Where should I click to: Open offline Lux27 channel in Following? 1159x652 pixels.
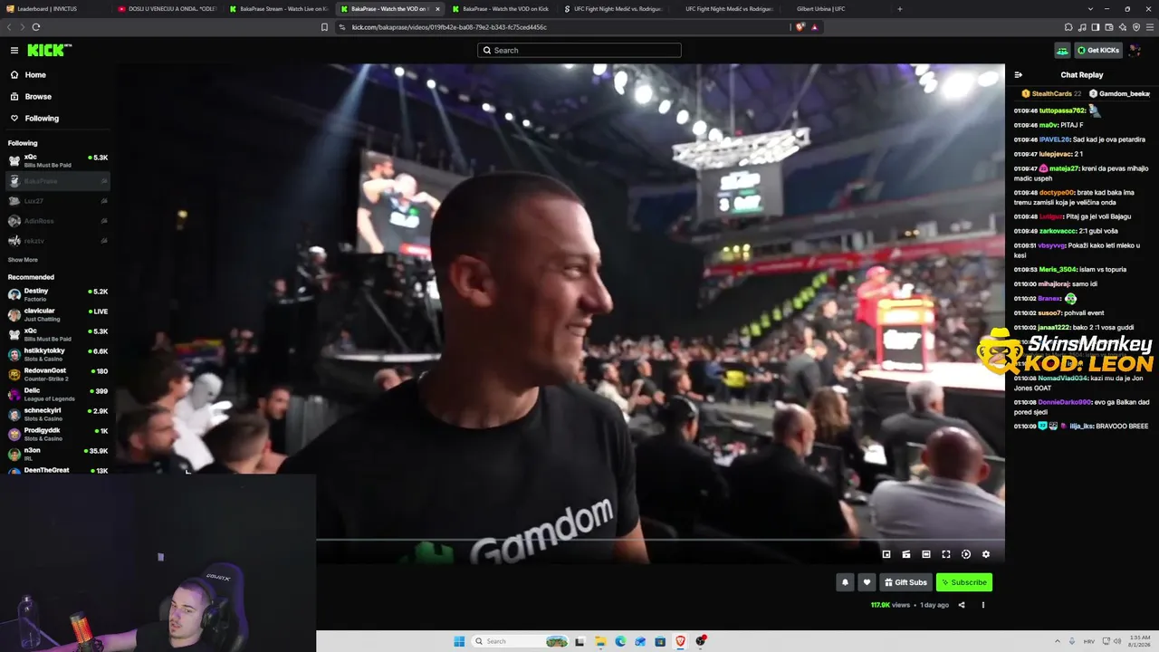[x=58, y=201]
